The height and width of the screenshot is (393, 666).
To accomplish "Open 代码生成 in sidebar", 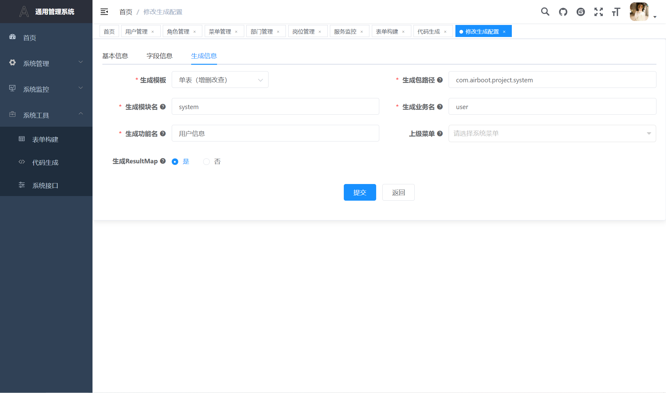I will click(x=46, y=162).
